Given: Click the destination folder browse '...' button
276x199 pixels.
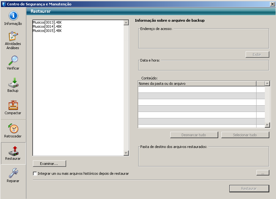Looking at the screenshot, I should click(263, 173).
